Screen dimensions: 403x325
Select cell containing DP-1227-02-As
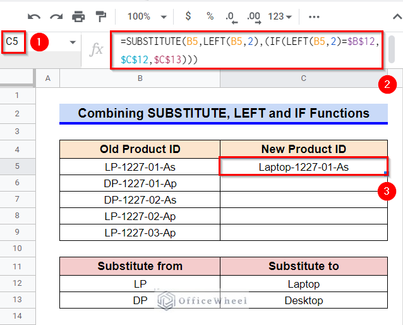tap(140, 200)
